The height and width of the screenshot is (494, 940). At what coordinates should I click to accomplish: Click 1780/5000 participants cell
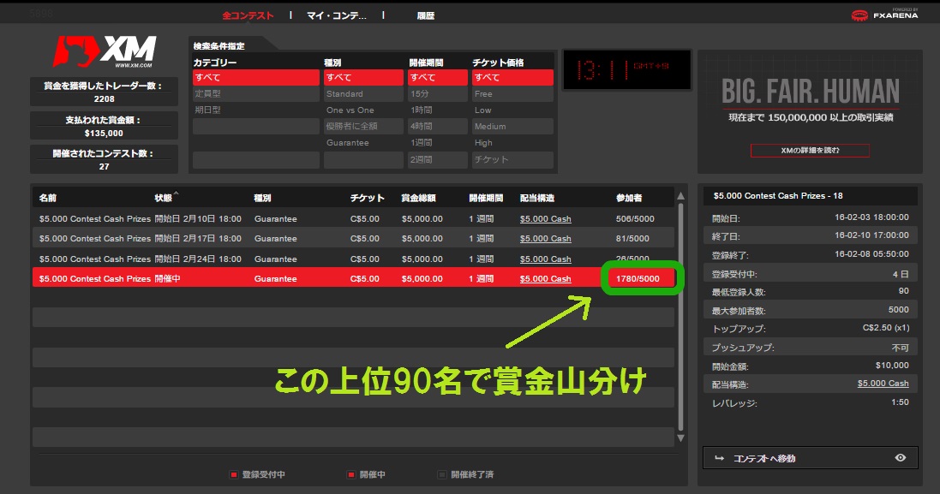638,279
